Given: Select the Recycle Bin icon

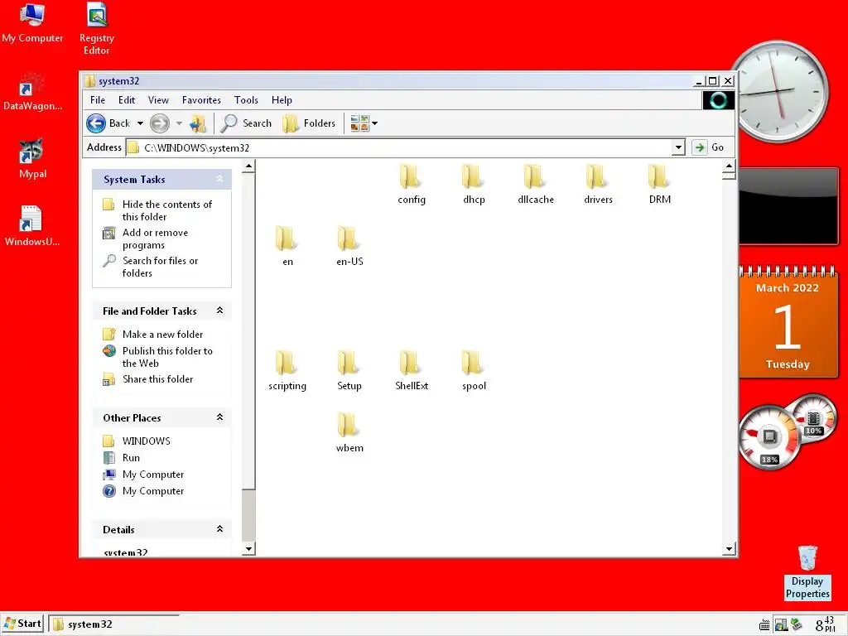Looking at the screenshot, I should pos(807,557).
